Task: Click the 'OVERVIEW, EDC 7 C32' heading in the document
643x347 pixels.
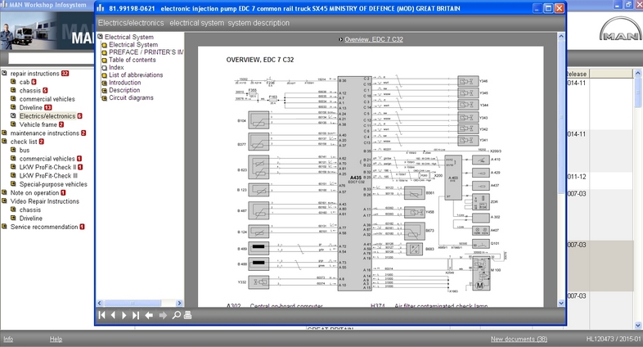Action: pyautogui.click(x=260, y=60)
